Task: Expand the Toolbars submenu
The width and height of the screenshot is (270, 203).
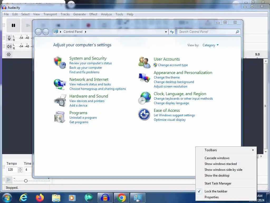Action: 226,150
